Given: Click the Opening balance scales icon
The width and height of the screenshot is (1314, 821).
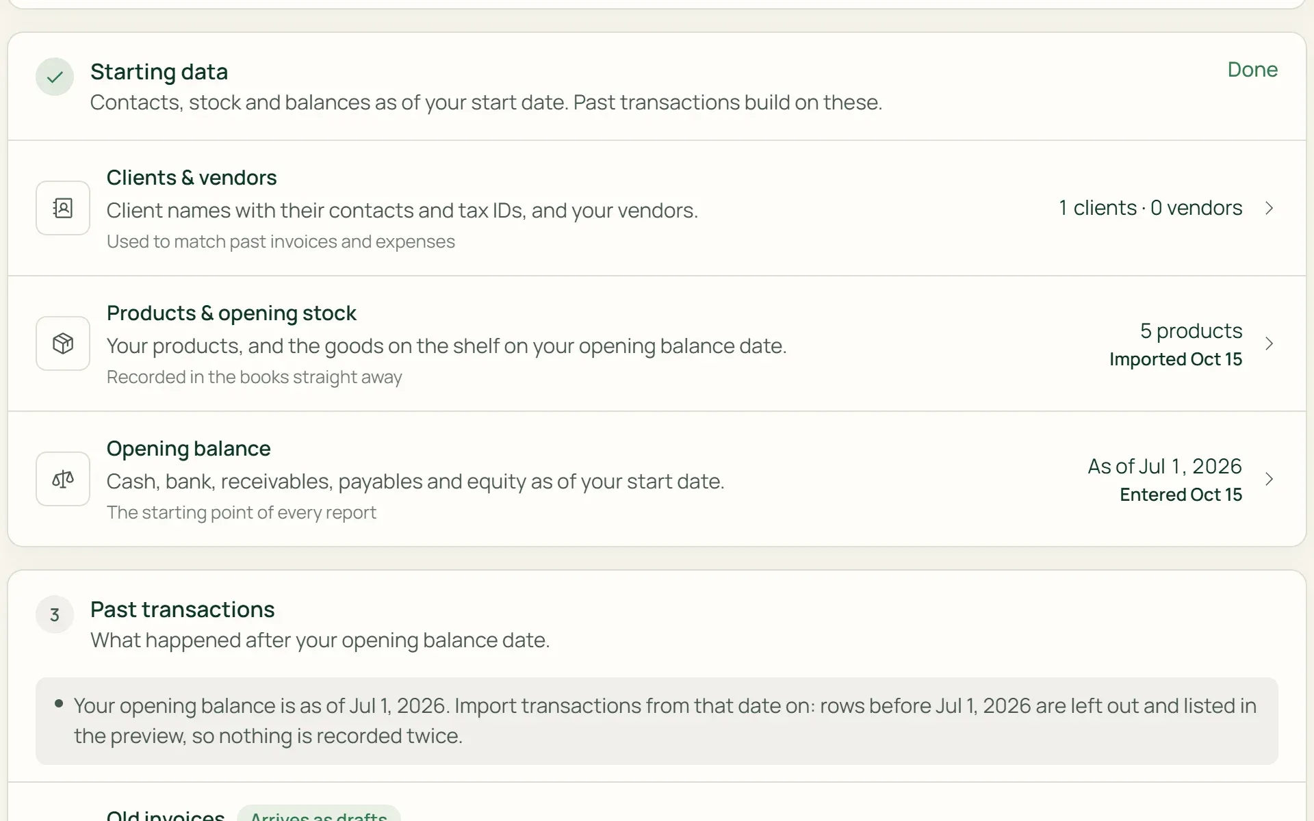Looking at the screenshot, I should pos(63,479).
